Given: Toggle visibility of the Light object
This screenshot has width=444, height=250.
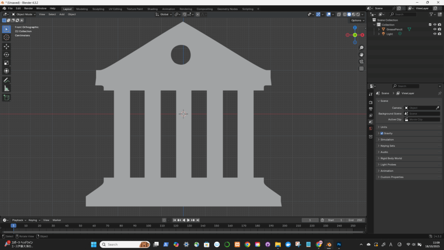Looking at the screenshot, I should [x=434, y=34].
